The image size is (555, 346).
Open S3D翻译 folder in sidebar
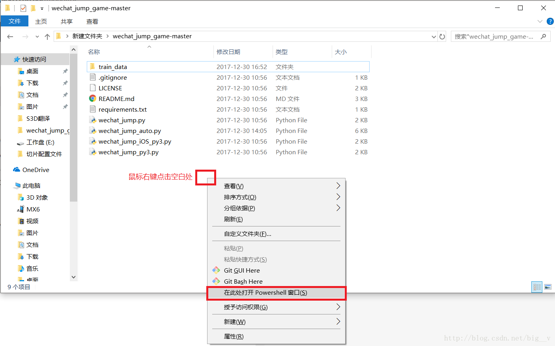(38, 118)
